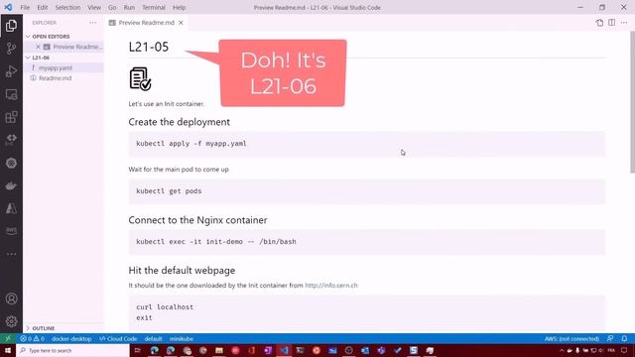Screen dimensions: 635x357
Task: Click AWS: (not connected) status item
Action: tap(571, 339)
